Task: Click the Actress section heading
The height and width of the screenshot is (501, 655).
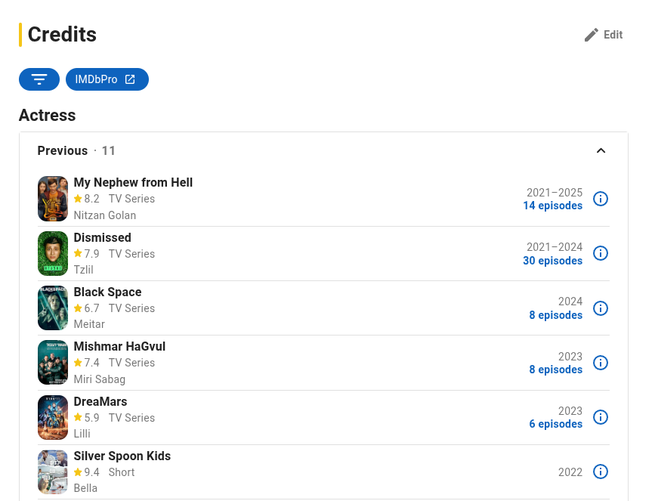Action: pyautogui.click(x=47, y=116)
